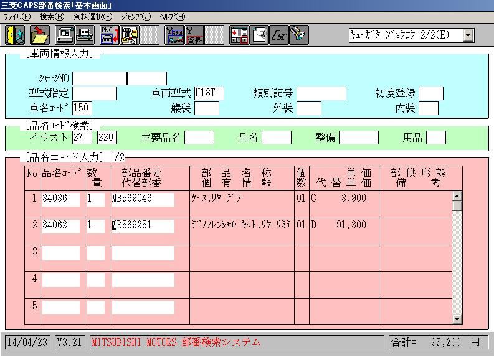Click the computer screen print icon
This screenshot has height=356, width=494.
[x=65, y=35]
